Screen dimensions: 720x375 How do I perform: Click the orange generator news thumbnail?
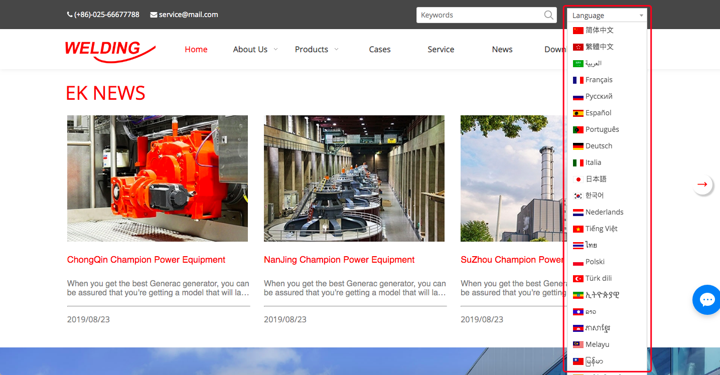click(158, 178)
